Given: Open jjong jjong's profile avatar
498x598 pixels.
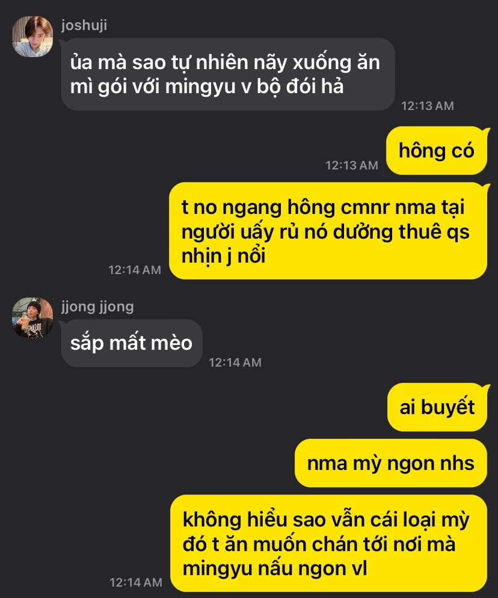Looking at the screenshot, I should pyautogui.click(x=32, y=318).
